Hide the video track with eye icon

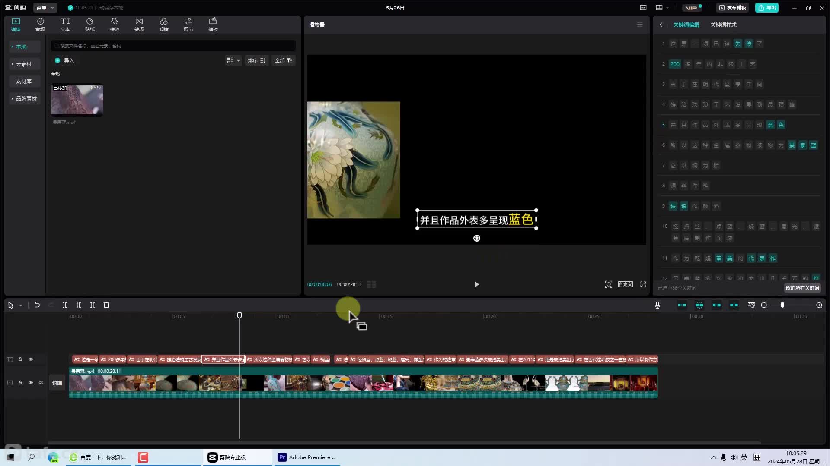(x=31, y=382)
